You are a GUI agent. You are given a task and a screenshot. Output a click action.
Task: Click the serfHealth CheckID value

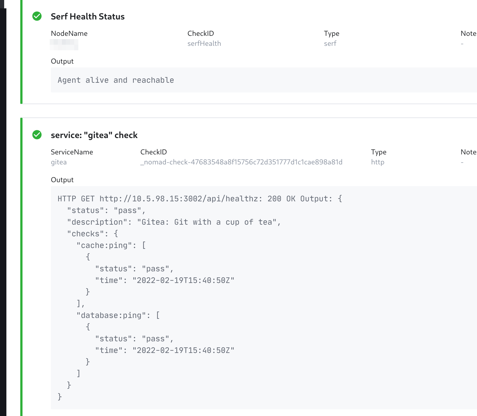tap(204, 44)
